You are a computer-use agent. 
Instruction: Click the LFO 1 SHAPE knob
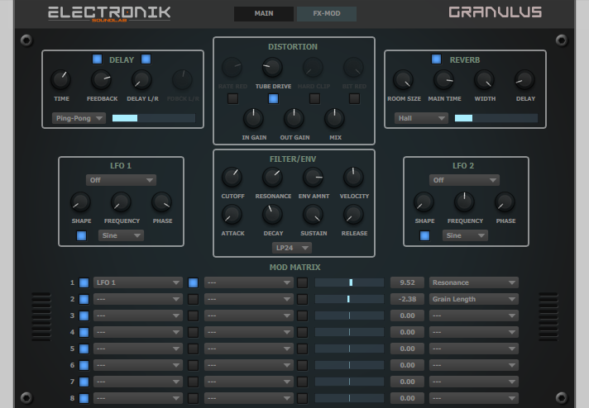point(81,202)
